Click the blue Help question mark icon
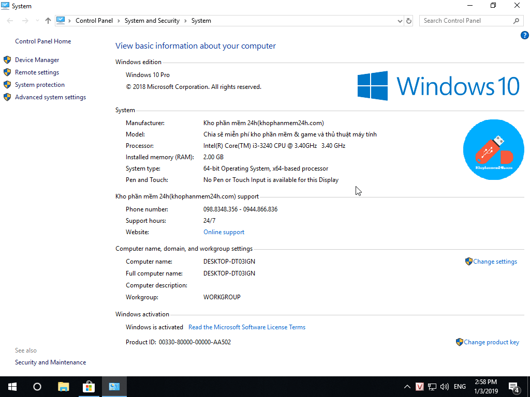The image size is (530, 397). pyautogui.click(x=524, y=35)
